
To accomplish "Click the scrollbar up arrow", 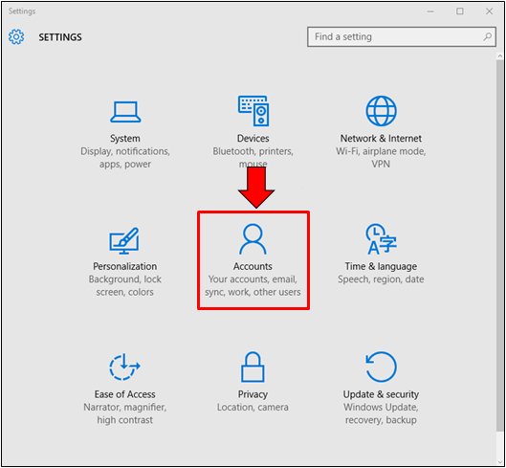I will [500, 56].
